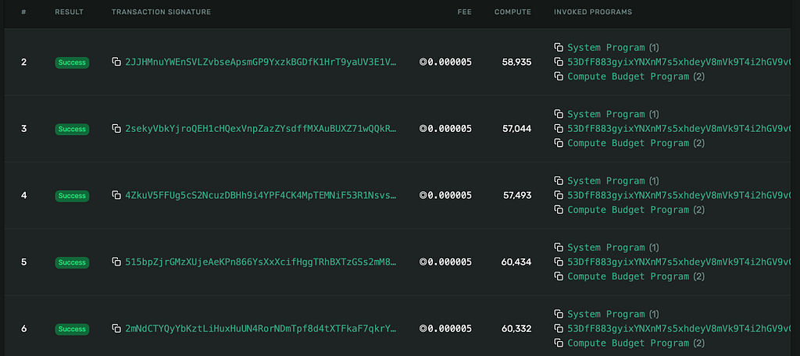The height and width of the screenshot is (356, 800).
Task: Copy signature starting with 2mNdCTYQyYbKzt
Action: click(x=116, y=329)
